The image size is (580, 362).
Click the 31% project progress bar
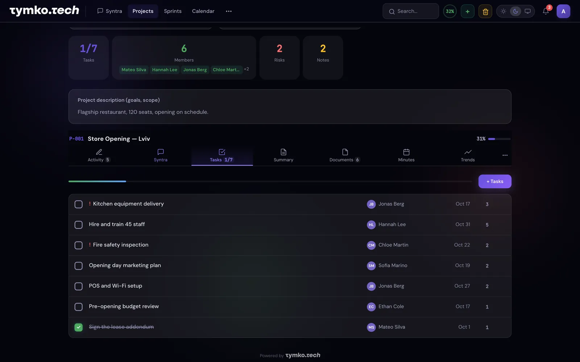(499, 139)
